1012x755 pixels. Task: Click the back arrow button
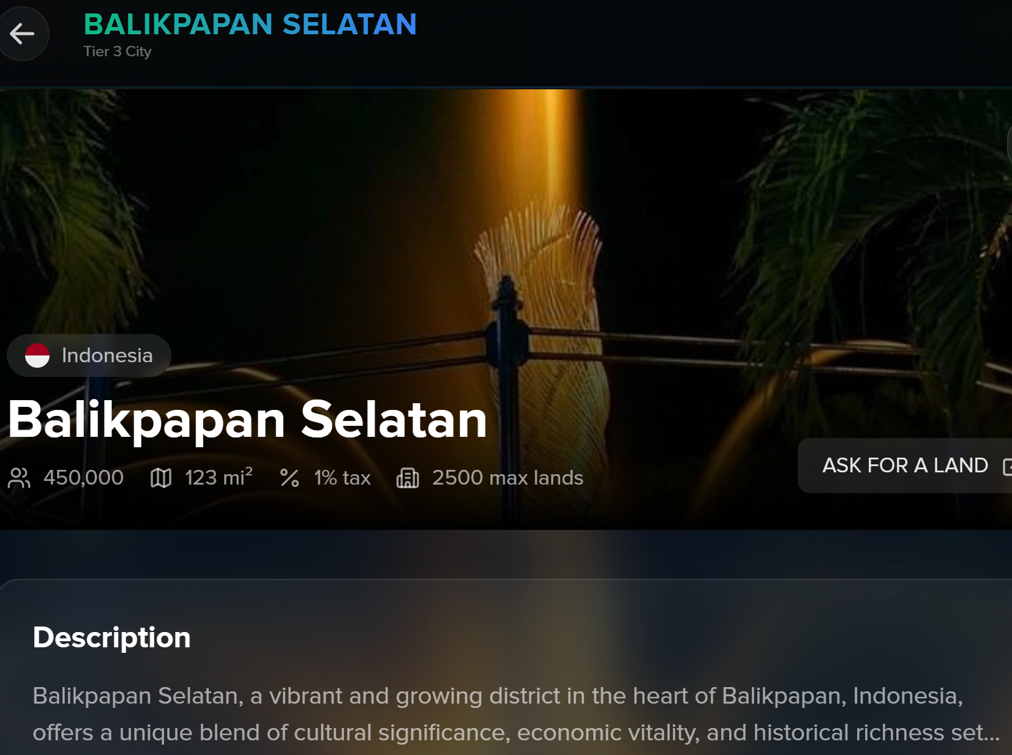(22, 34)
